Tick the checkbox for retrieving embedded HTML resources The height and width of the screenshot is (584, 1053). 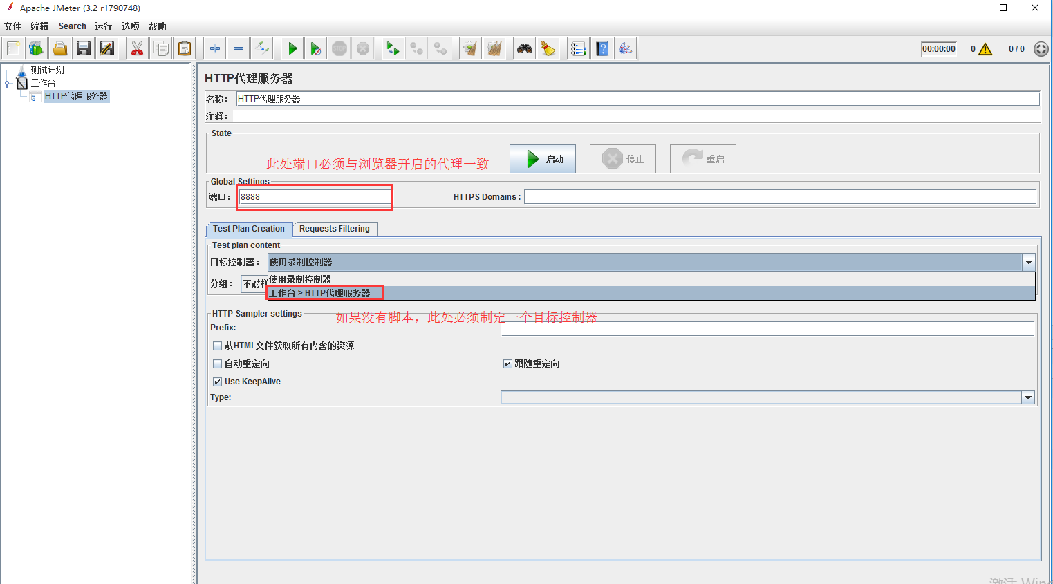(217, 346)
